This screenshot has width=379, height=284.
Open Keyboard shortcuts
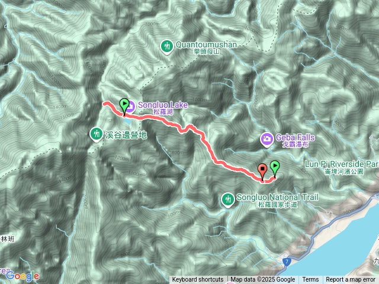pyautogui.click(x=198, y=280)
